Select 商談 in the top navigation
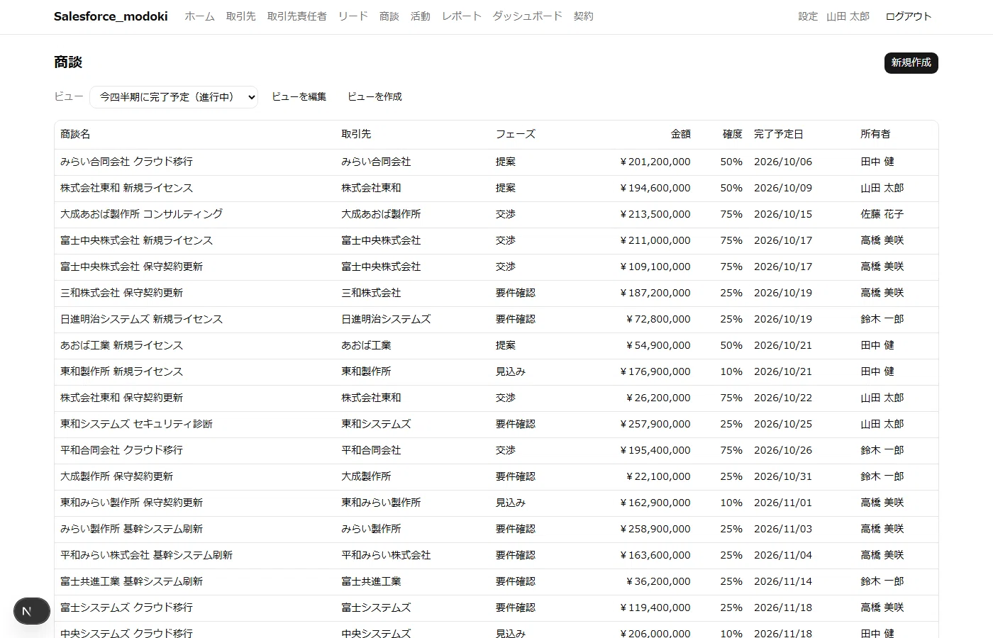The width and height of the screenshot is (993, 638). tap(389, 16)
